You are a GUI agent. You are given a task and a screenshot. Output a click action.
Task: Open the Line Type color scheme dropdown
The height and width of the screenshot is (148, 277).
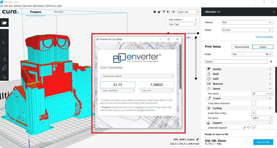(183, 24)
